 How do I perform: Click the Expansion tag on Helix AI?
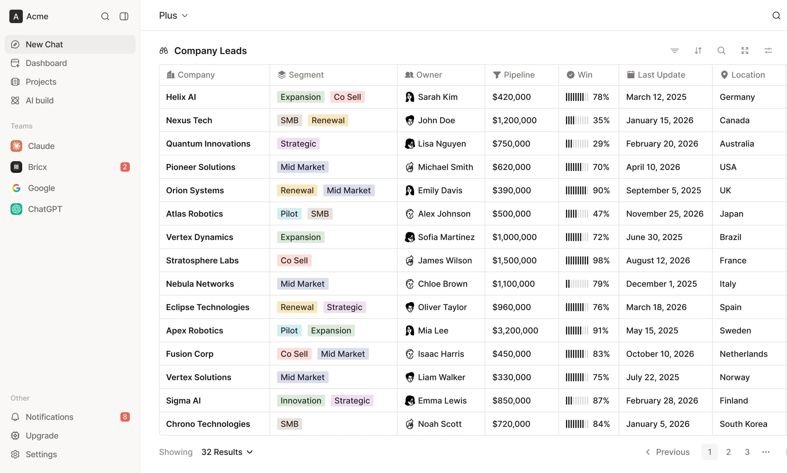point(300,97)
